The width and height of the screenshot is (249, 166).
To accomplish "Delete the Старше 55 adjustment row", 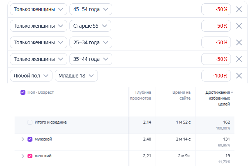I will (239, 26).
